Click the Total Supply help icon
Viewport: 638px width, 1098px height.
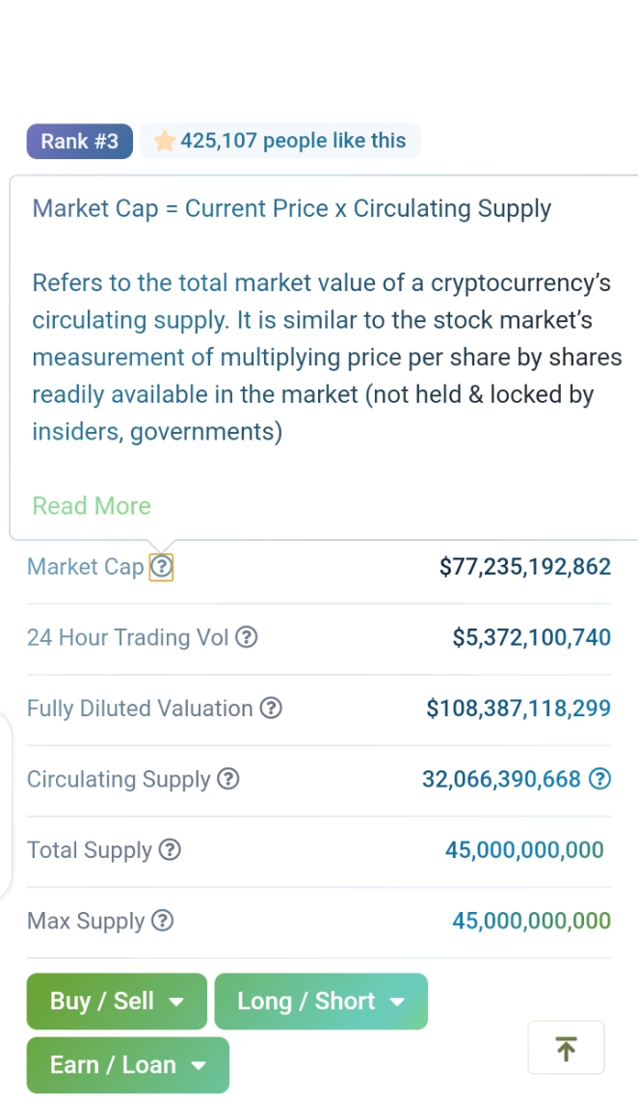point(170,850)
